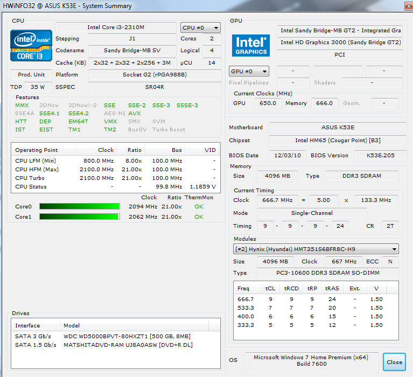413x377 pixels.
Task: Click the Windows 7 Home Premium OS field
Action: tap(312, 362)
